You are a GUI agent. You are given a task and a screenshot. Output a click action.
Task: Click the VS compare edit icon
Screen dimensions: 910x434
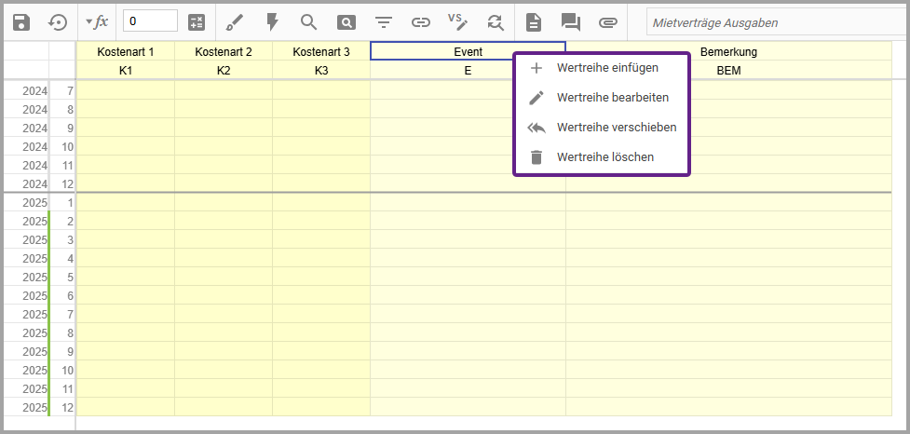tap(456, 21)
